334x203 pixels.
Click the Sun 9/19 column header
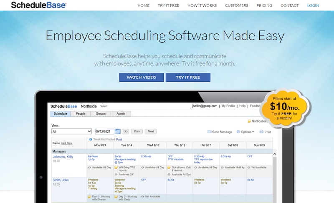coord(259,145)
